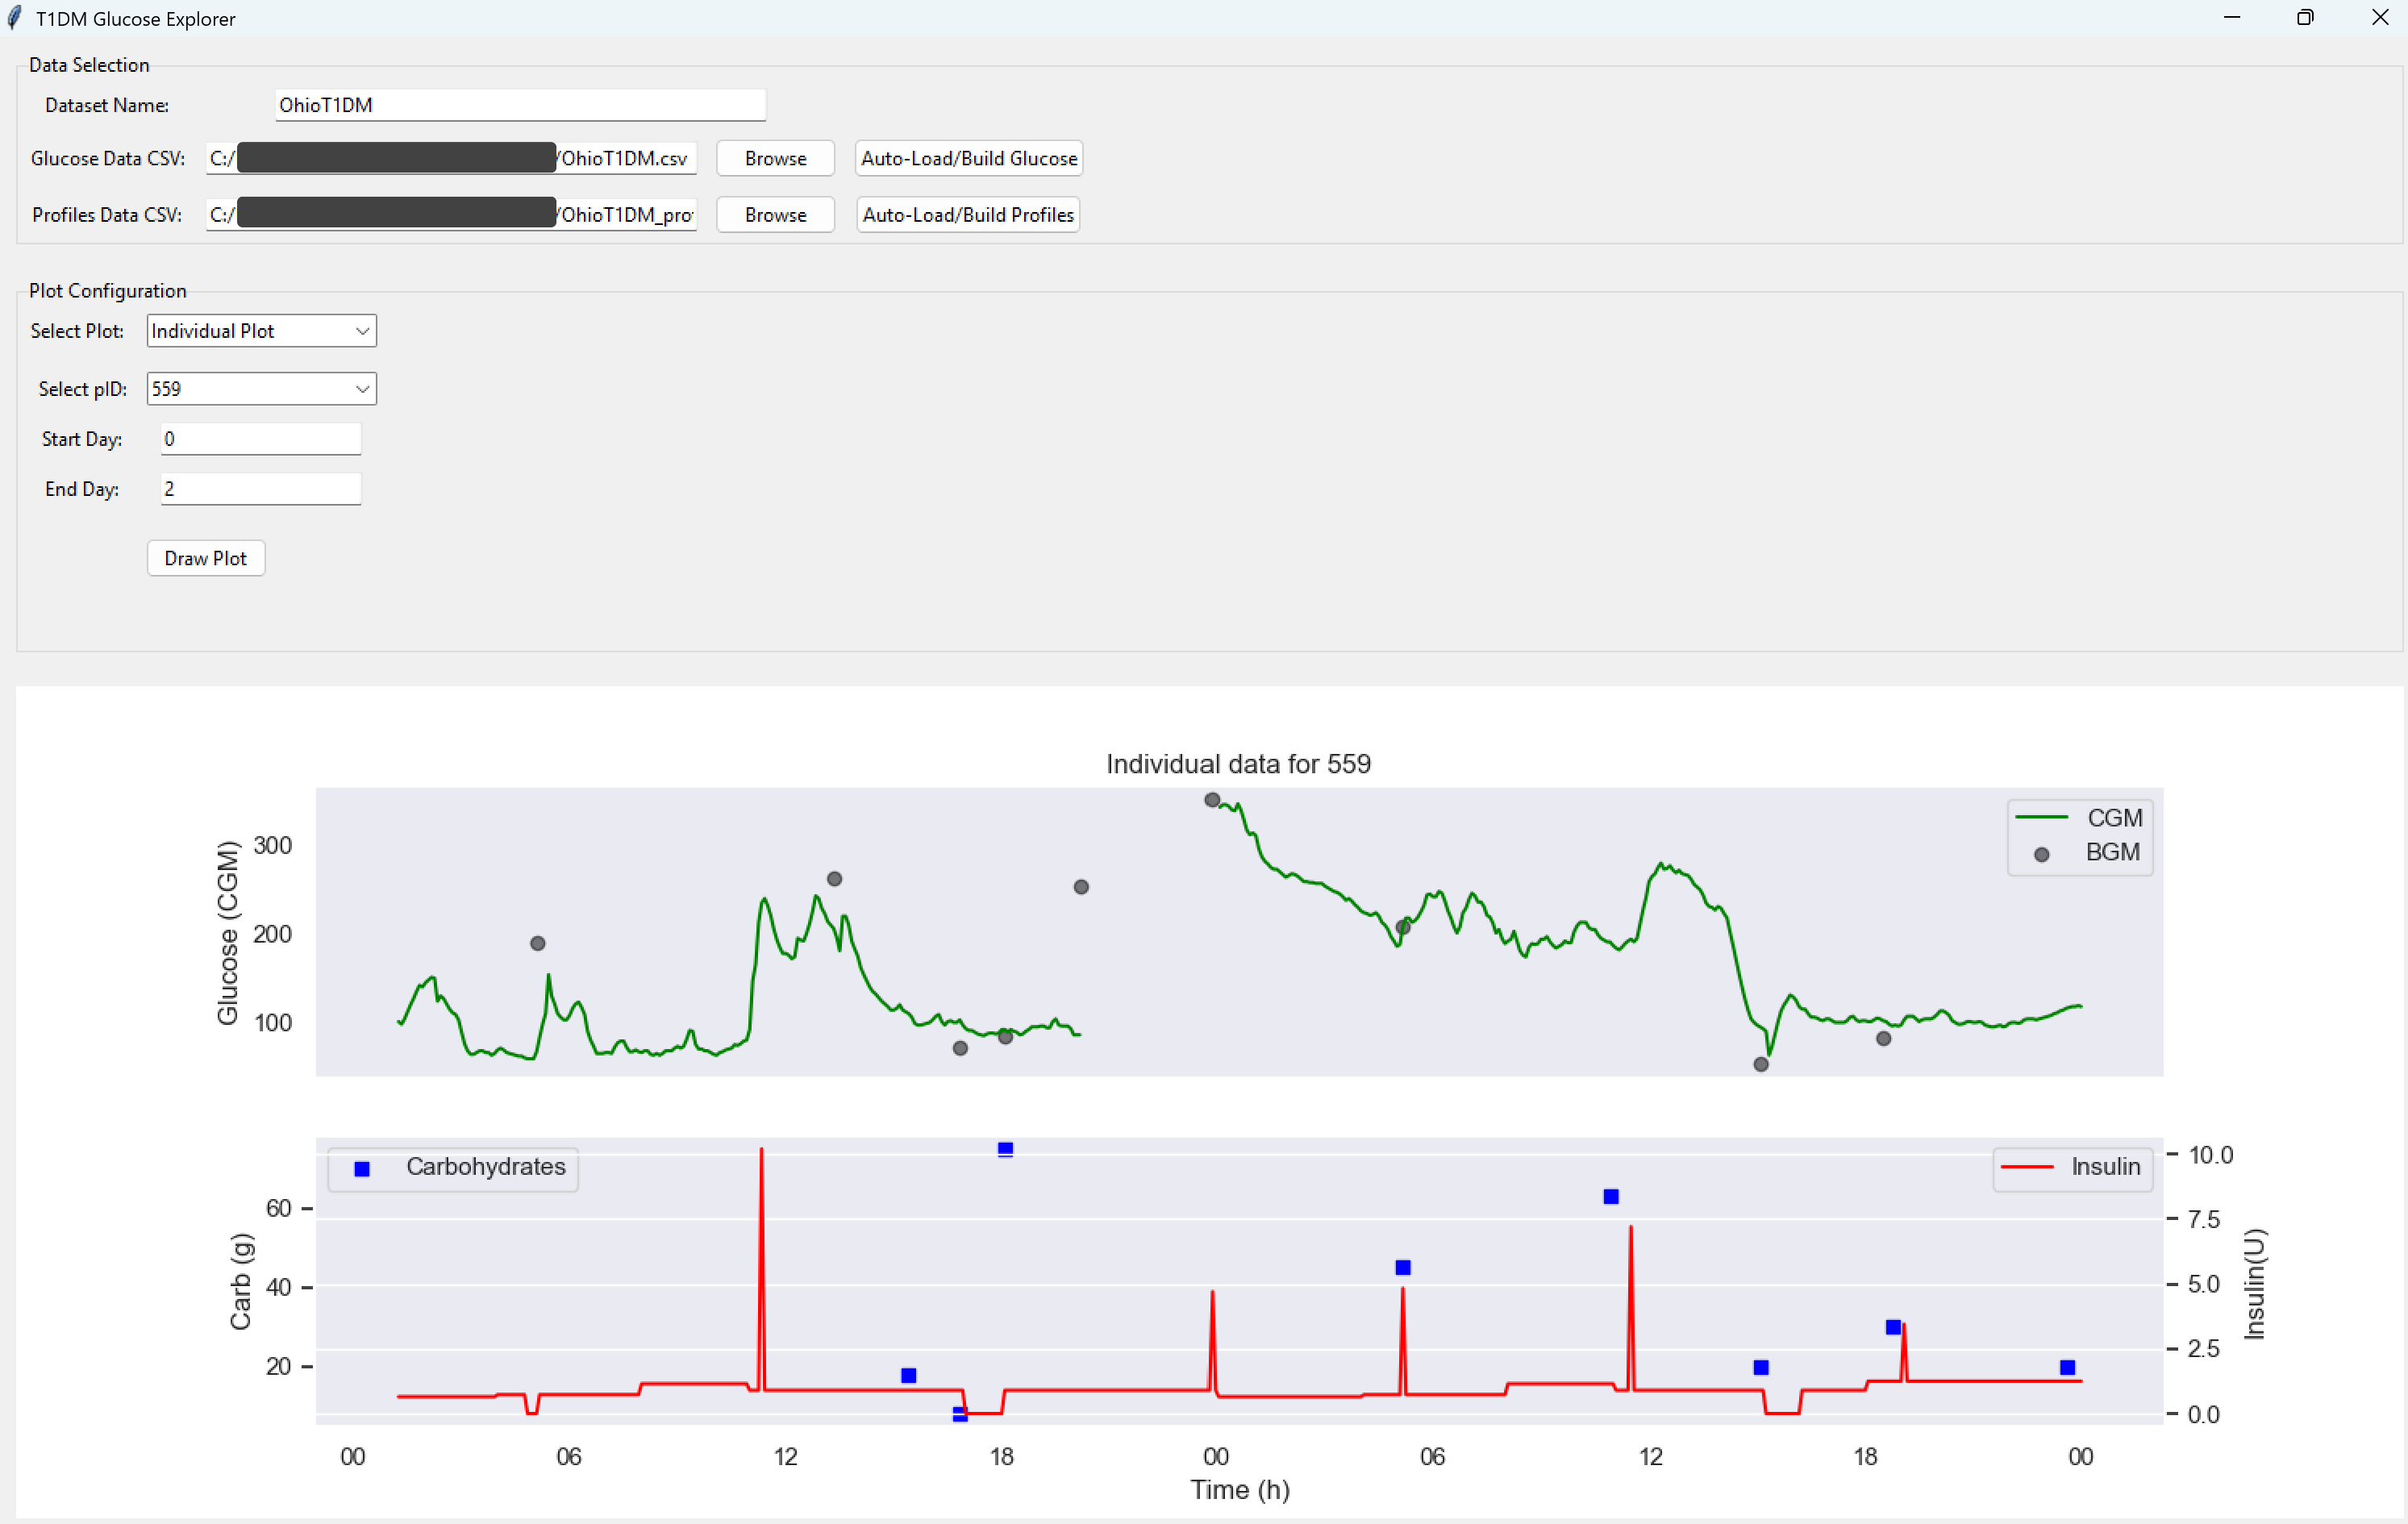The image size is (2408, 1524).
Task: Click the Auto-Load/Build Glucose button
Action: [969, 158]
